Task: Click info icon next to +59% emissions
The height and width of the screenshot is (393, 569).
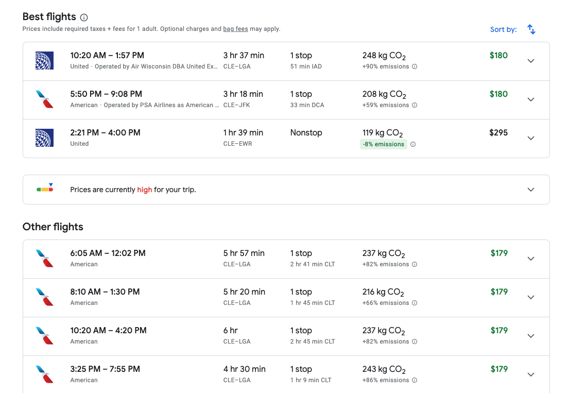Action: [415, 105]
